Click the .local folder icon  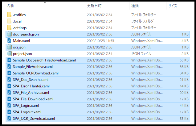coord(9,21)
